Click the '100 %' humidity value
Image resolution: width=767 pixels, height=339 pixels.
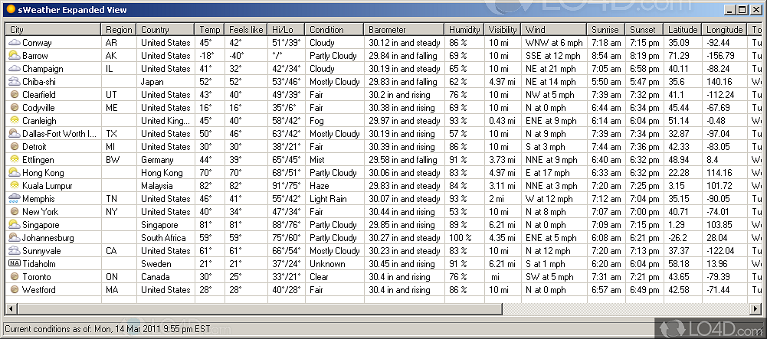[x=461, y=238]
